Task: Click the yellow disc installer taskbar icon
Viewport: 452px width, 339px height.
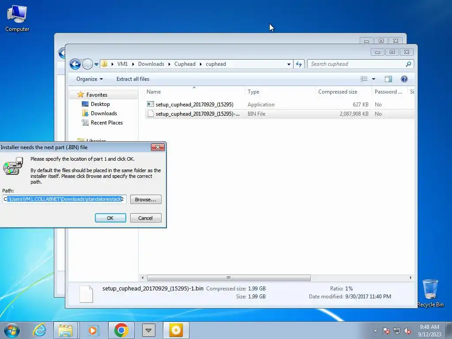Action: (x=176, y=330)
